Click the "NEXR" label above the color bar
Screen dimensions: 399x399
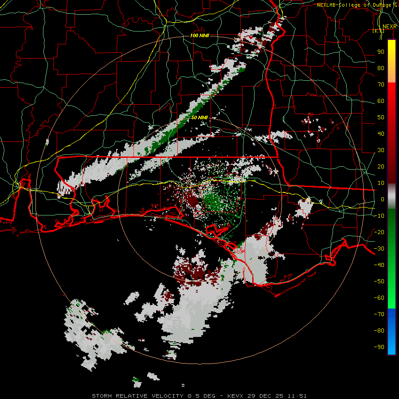pyautogui.click(x=390, y=27)
